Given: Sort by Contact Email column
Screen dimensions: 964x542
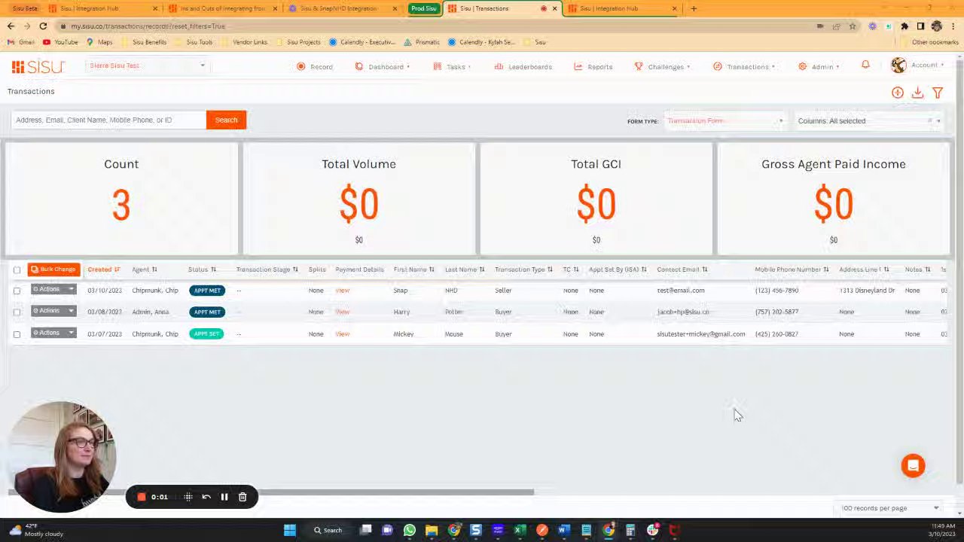Looking at the screenshot, I should pyautogui.click(x=682, y=269).
